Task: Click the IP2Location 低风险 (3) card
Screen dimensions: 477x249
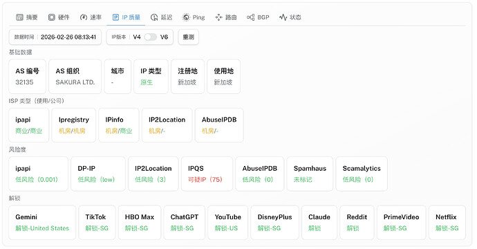Action: 153,174
